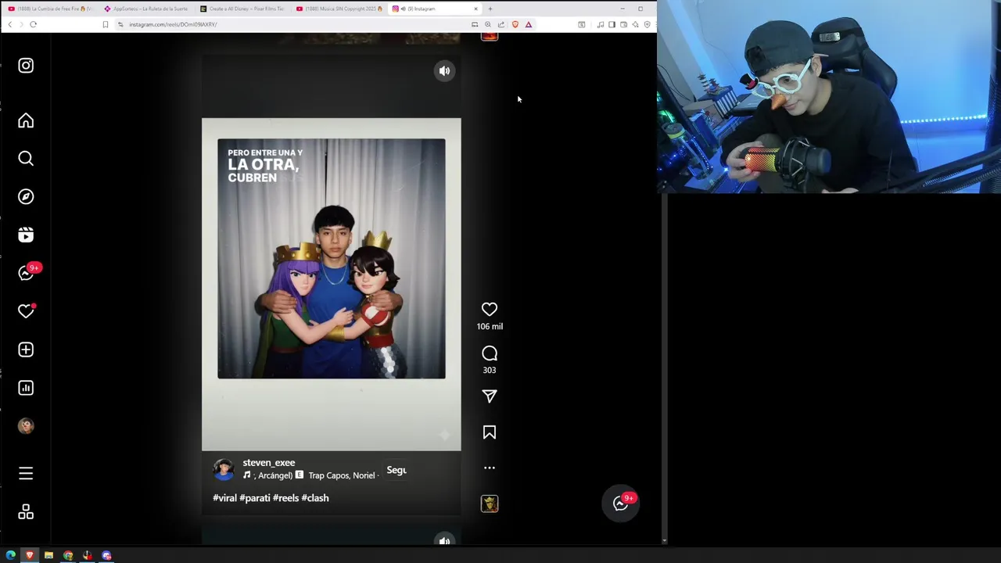Switch to La Cumbia de Free Fire tab
Image resolution: width=1001 pixels, height=563 pixels.
(x=50, y=9)
